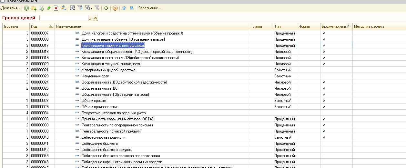Select row Коэффициент оборачиваемости КЗ (кредиторской задолженности)

204,52
